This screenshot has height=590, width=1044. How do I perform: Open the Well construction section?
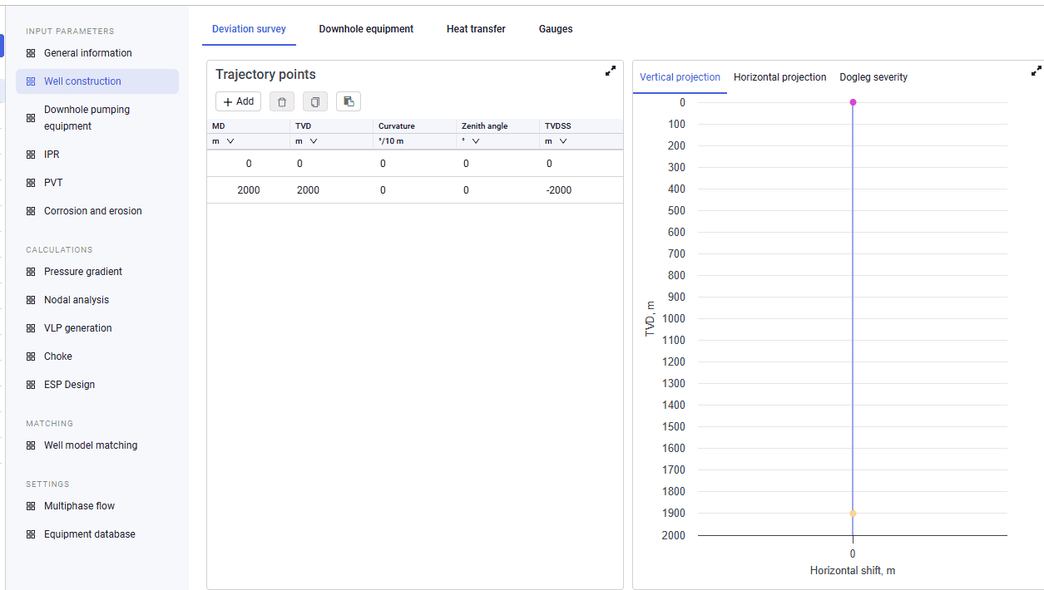[x=97, y=81]
